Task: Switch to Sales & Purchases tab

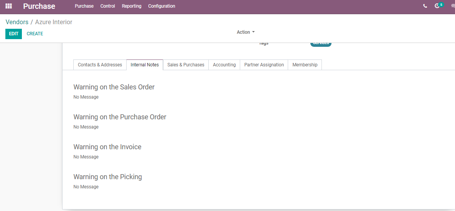Action: click(186, 65)
